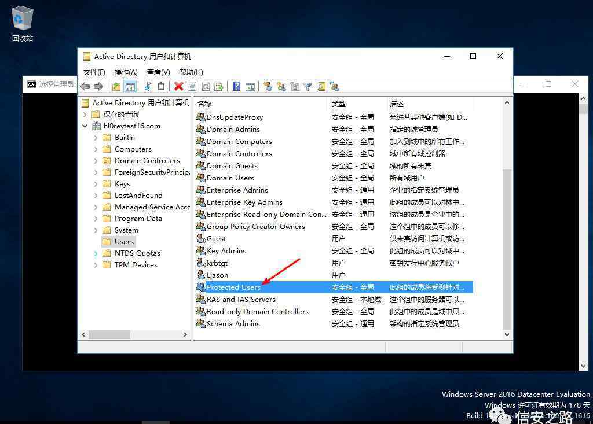
Task: Open the 帮助(H) menu
Action: click(x=191, y=72)
